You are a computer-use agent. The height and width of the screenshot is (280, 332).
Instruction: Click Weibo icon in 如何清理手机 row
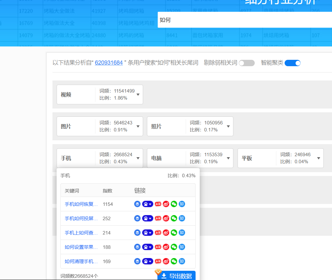(166, 261)
